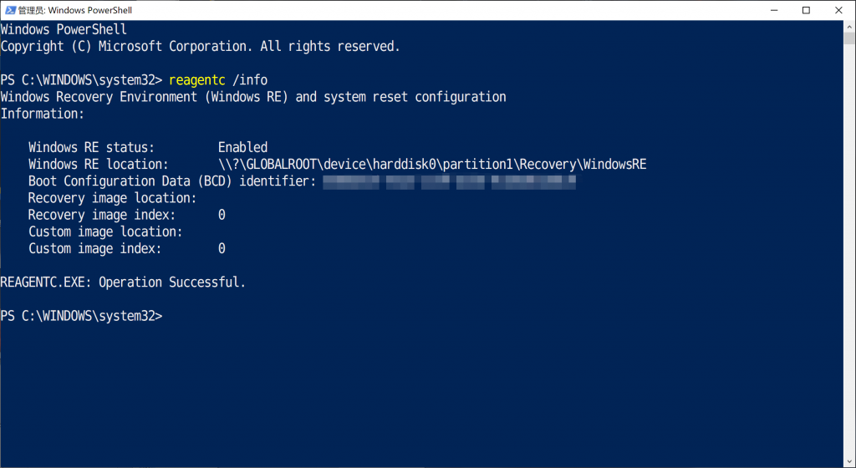This screenshot has height=468, width=856.
Task: Maximize the PowerShell window
Action: click(x=806, y=10)
